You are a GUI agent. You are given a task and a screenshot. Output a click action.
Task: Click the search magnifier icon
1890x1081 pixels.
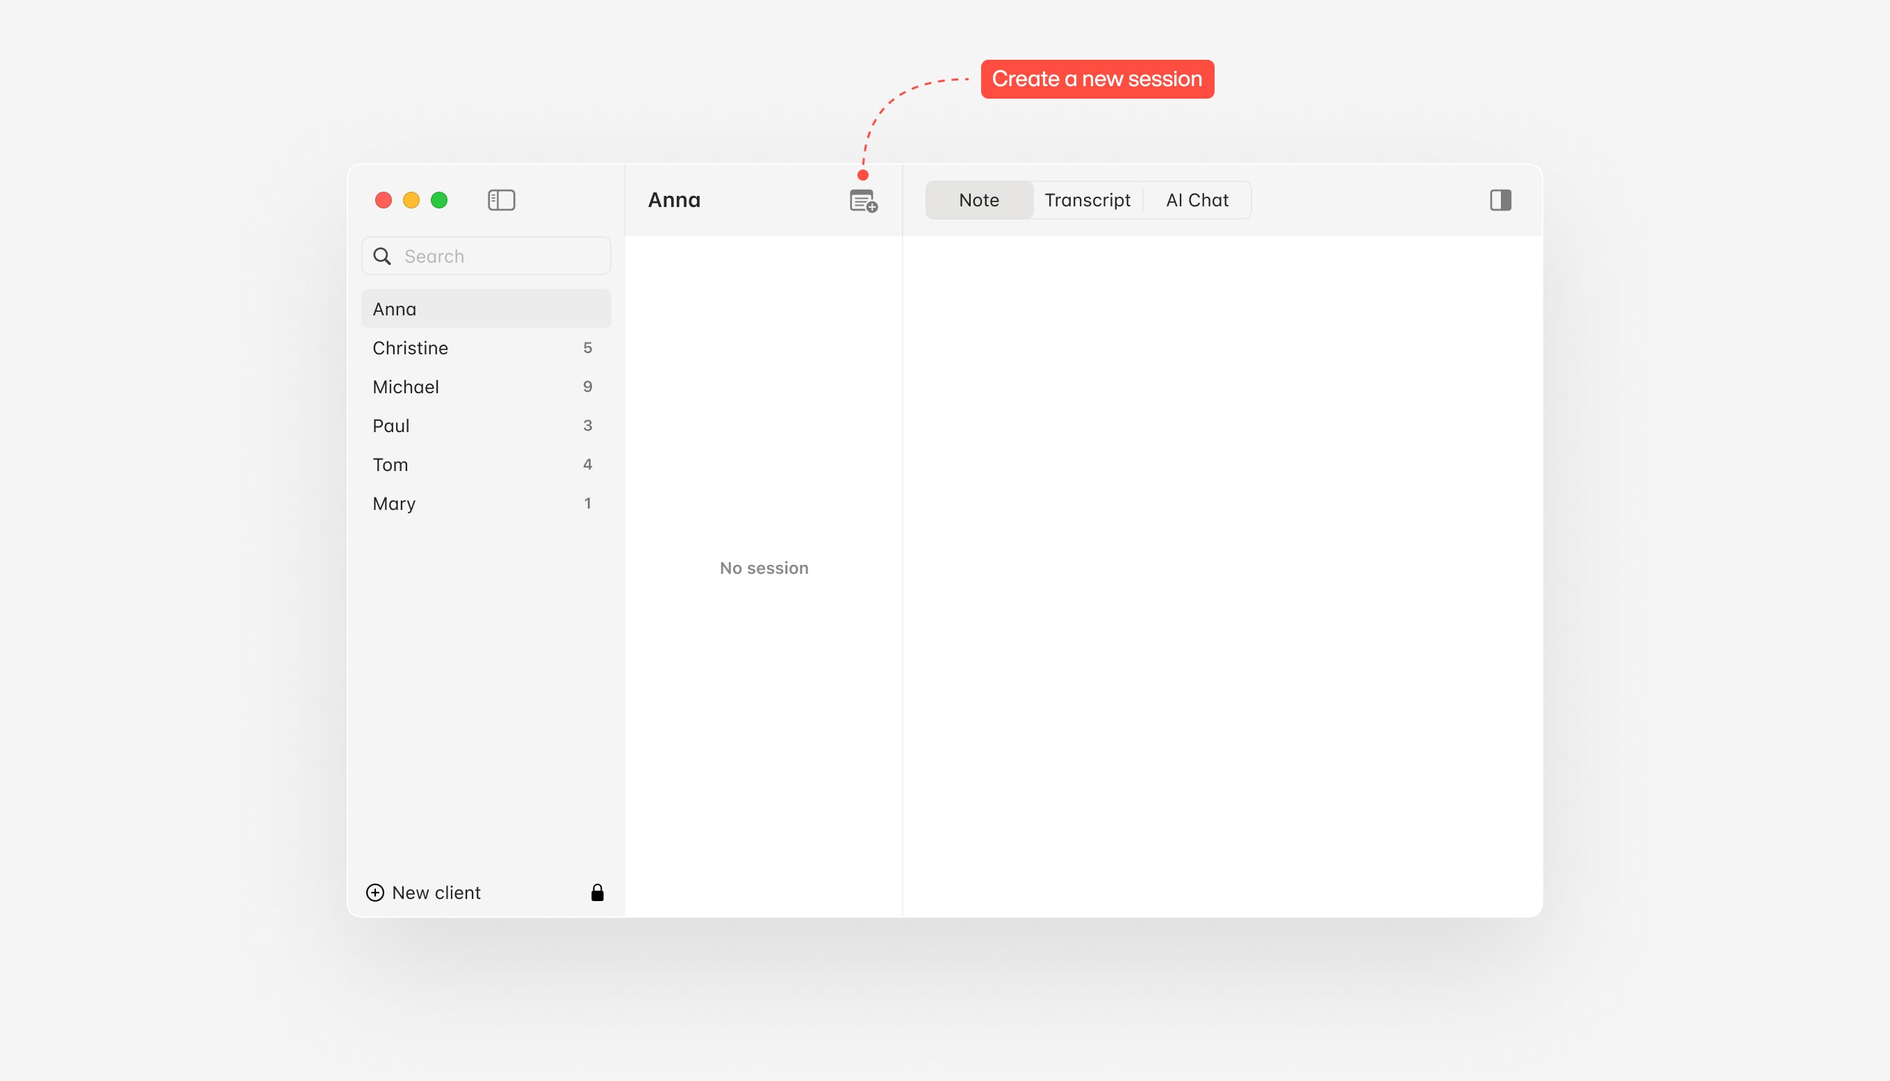pos(382,256)
